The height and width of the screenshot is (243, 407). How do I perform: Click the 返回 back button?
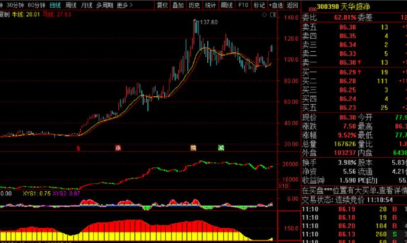click(x=292, y=5)
